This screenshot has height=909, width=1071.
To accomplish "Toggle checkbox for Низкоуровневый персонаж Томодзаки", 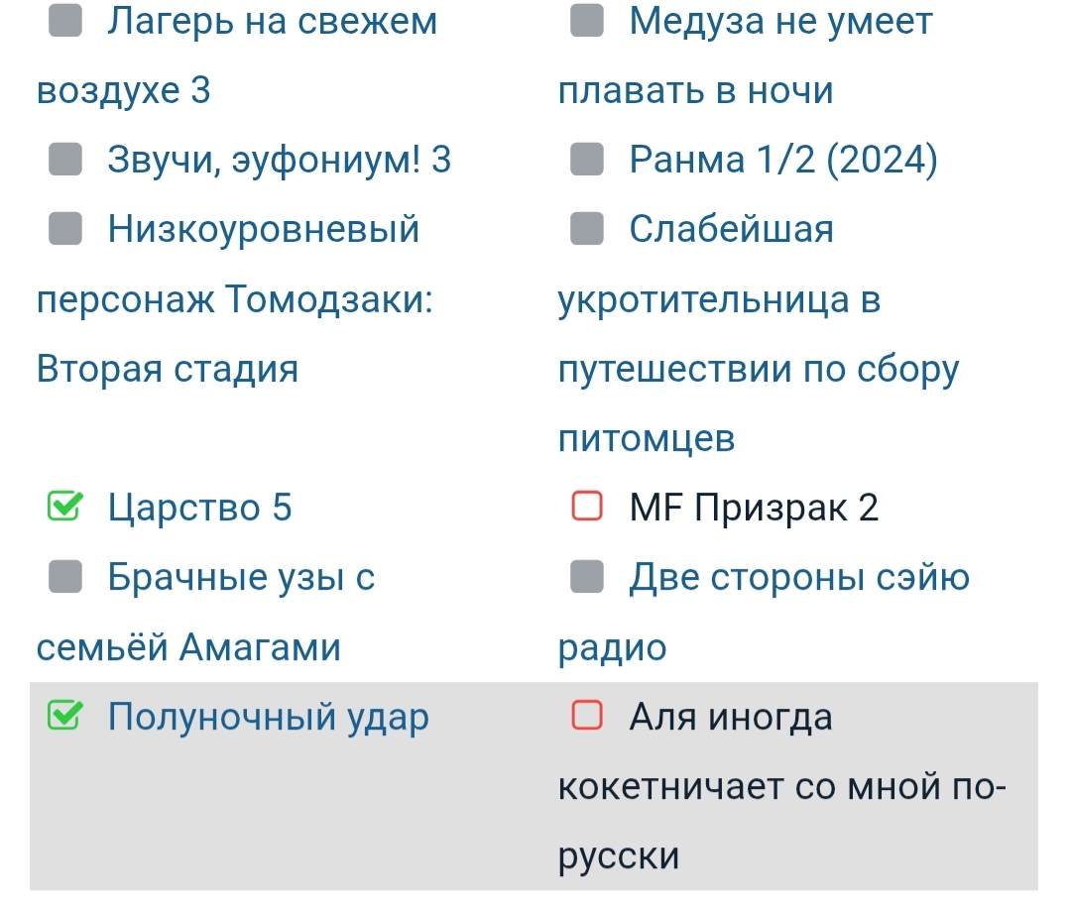I will pos(66,229).
